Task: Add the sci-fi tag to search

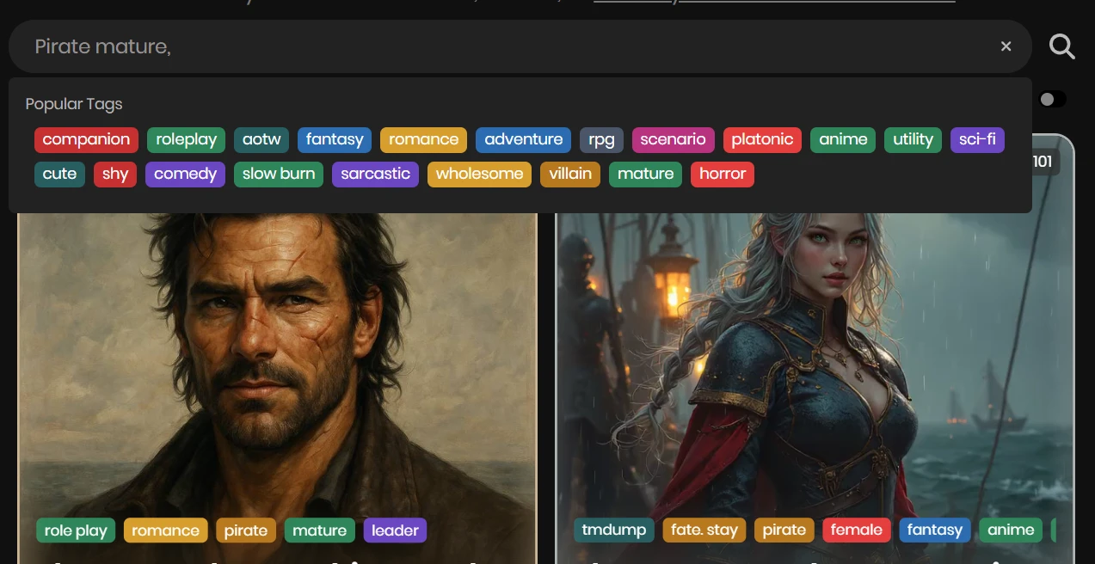Action: tap(977, 140)
